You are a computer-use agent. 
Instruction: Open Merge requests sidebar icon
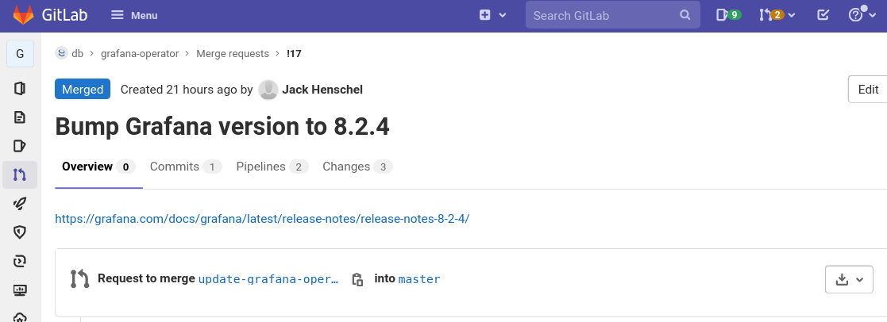point(20,175)
